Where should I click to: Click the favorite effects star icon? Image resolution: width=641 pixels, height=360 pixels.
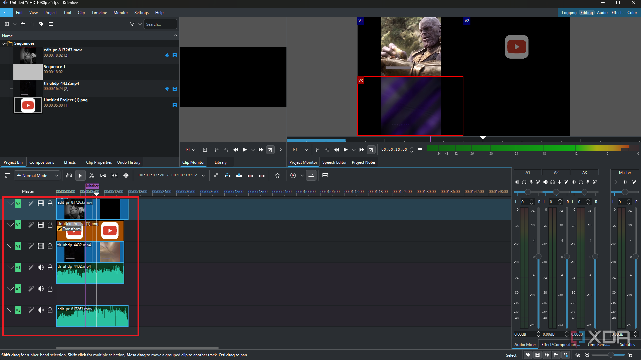pyautogui.click(x=277, y=175)
